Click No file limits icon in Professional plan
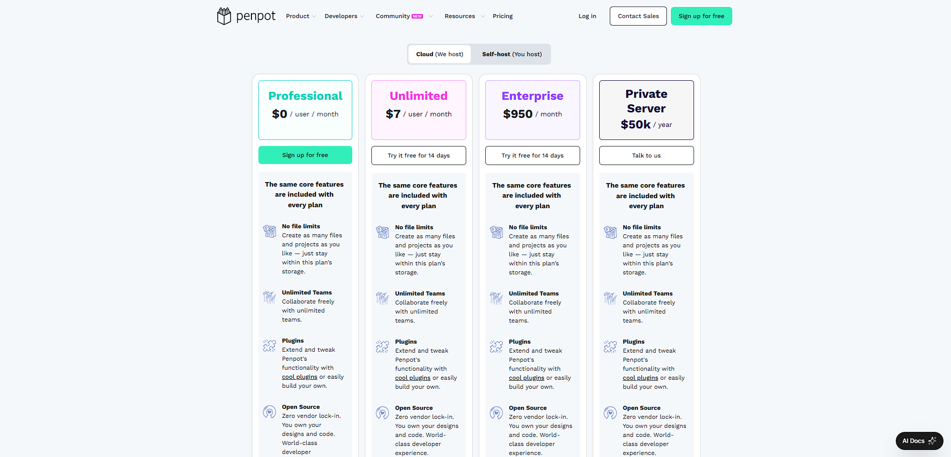951x457 pixels. point(269,231)
